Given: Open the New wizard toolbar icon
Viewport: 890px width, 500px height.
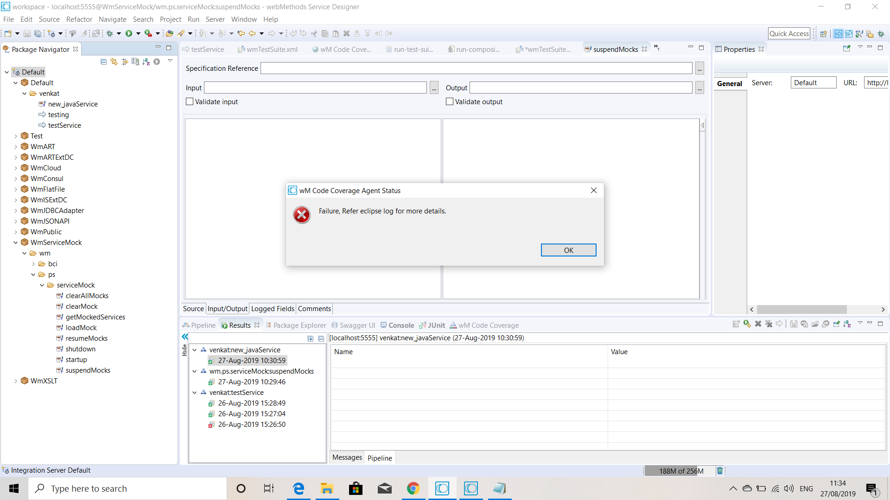Looking at the screenshot, I should click(7, 33).
